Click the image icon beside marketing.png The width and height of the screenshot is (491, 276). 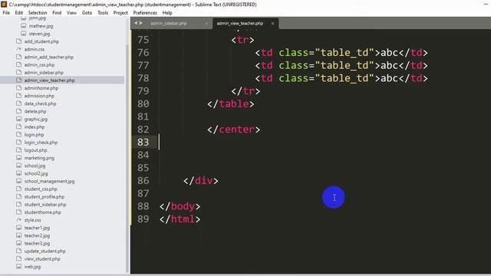click(x=18, y=158)
